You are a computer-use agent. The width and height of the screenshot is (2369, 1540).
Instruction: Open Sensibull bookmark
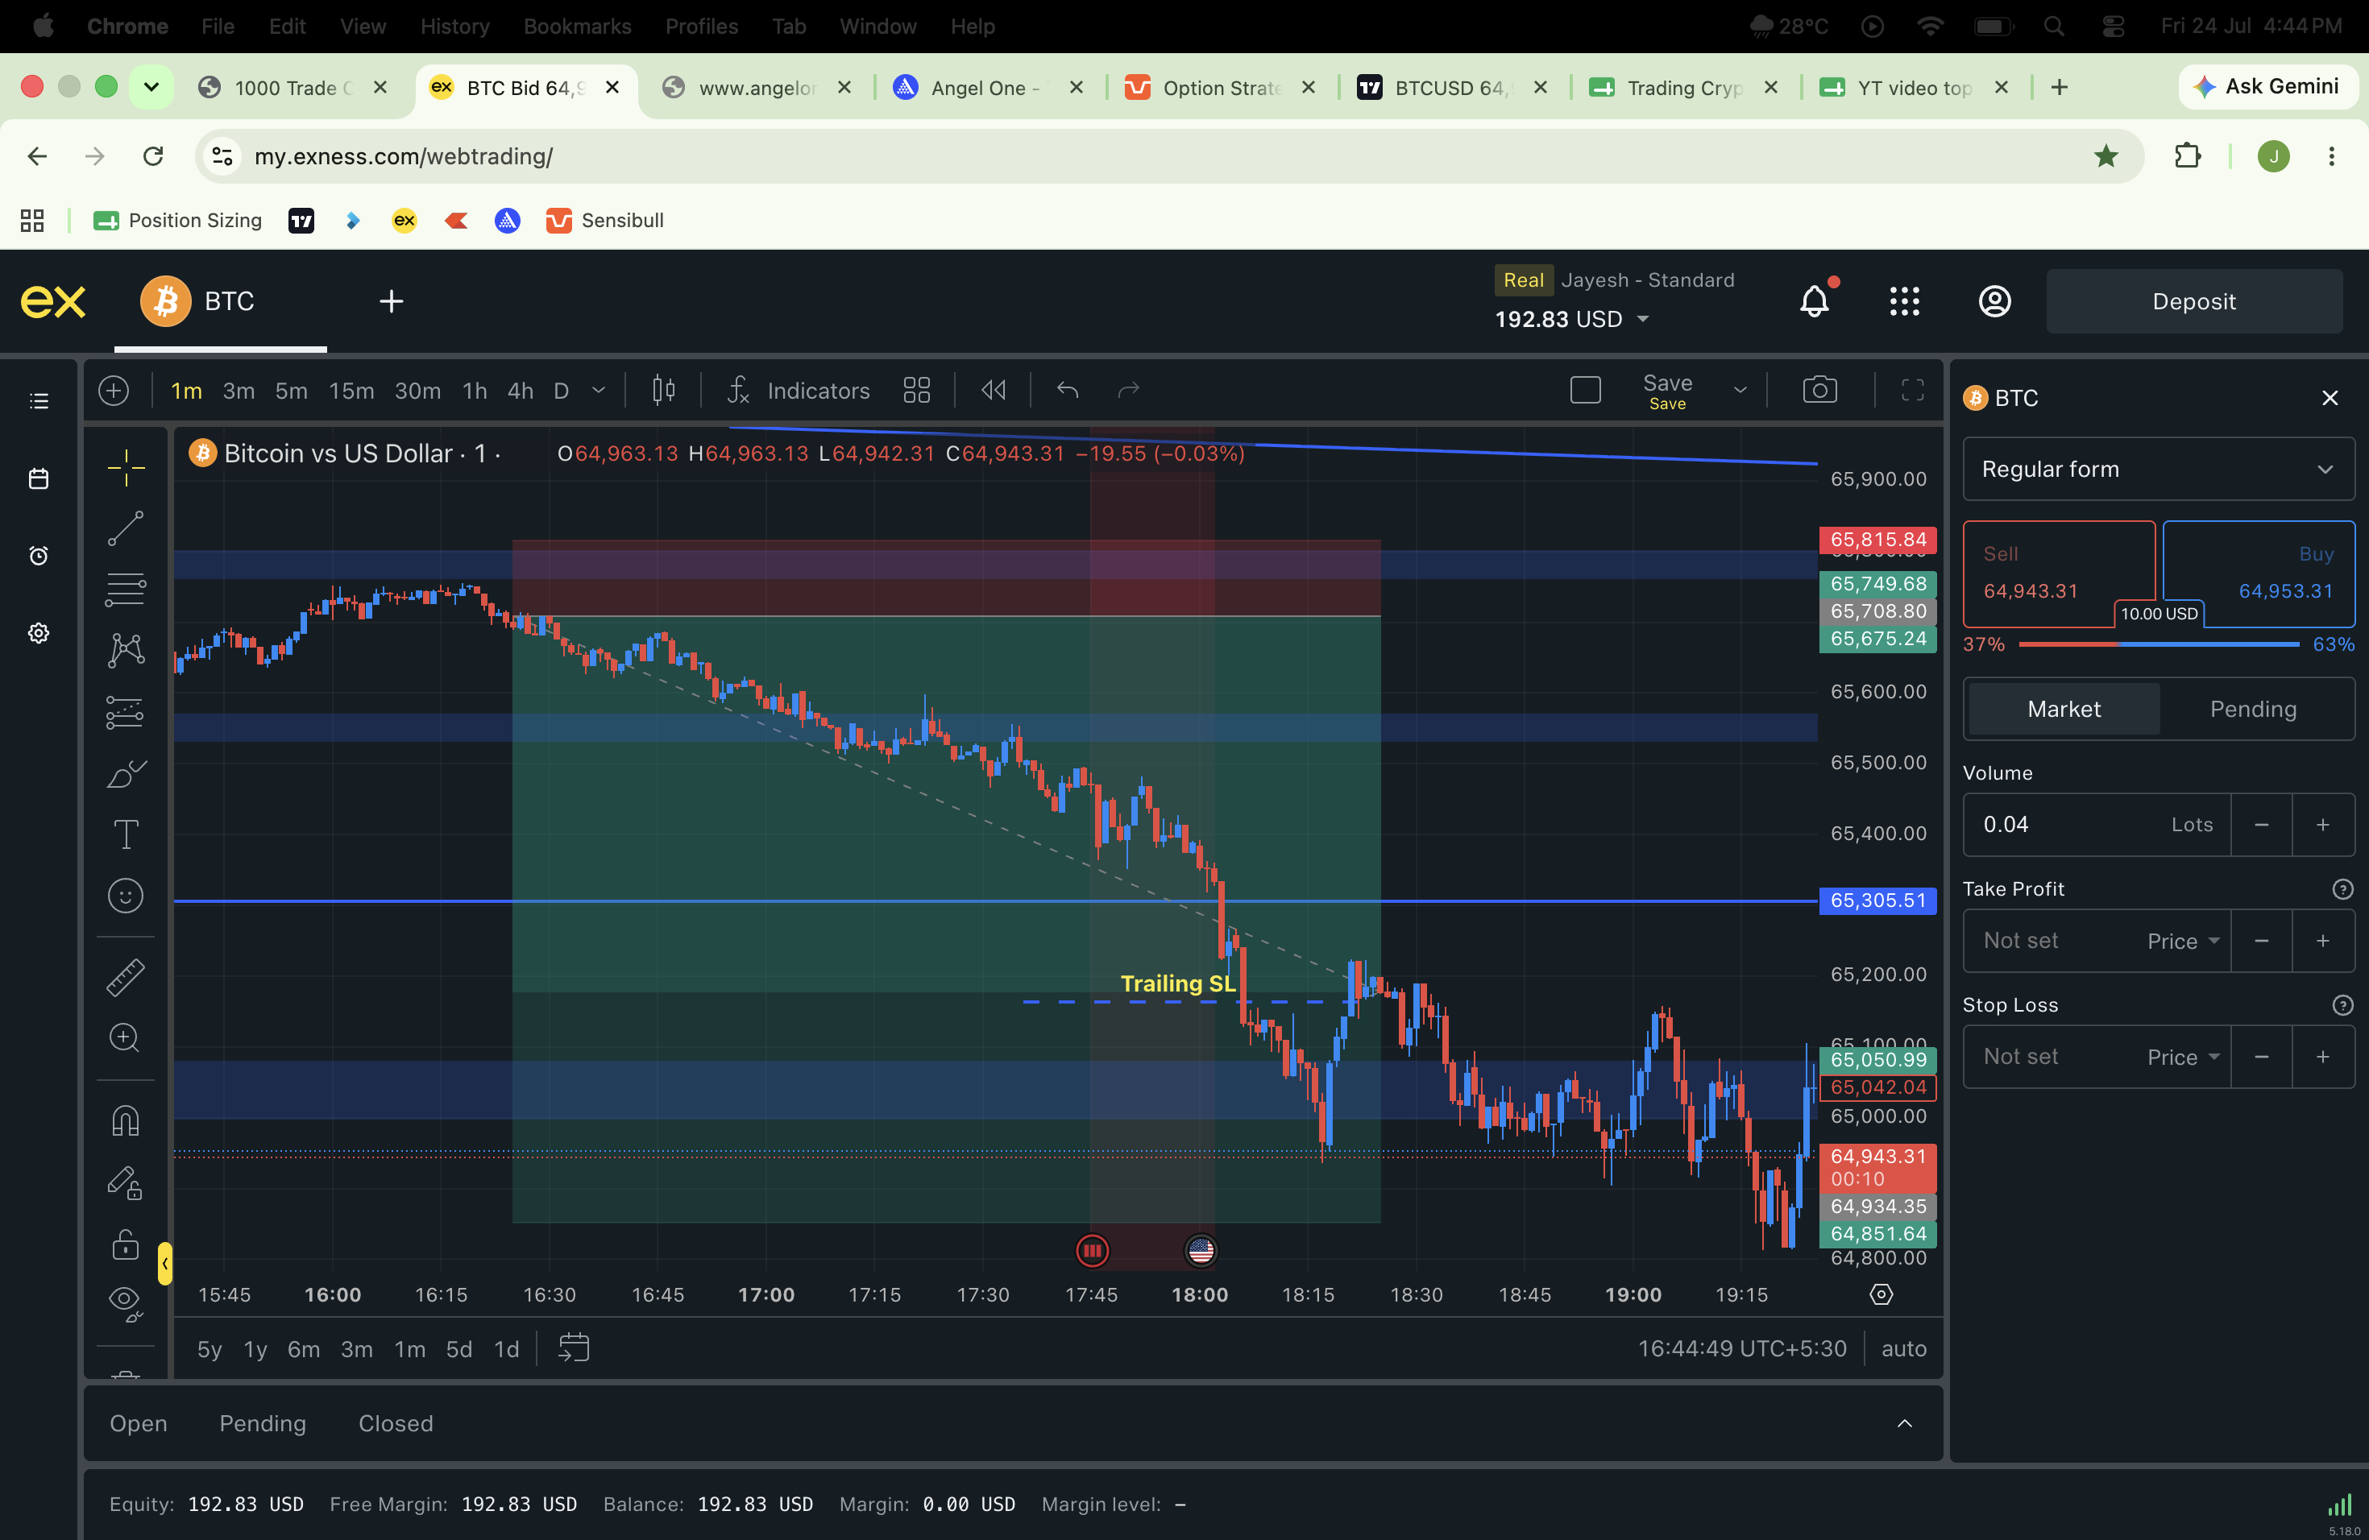pyautogui.click(x=605, y=220)
